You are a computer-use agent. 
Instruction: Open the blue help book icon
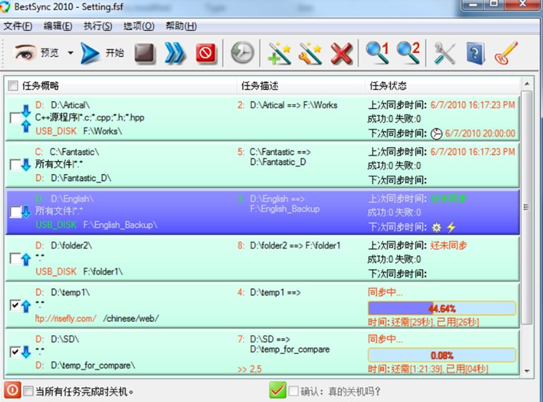click(476, 54)
